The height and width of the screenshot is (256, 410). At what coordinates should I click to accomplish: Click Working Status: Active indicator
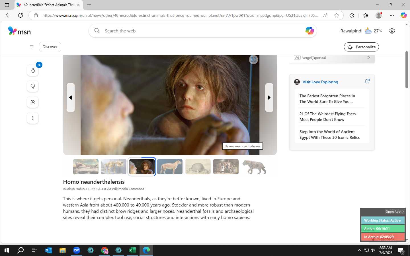pyautogui.click(x=383, y=220)
